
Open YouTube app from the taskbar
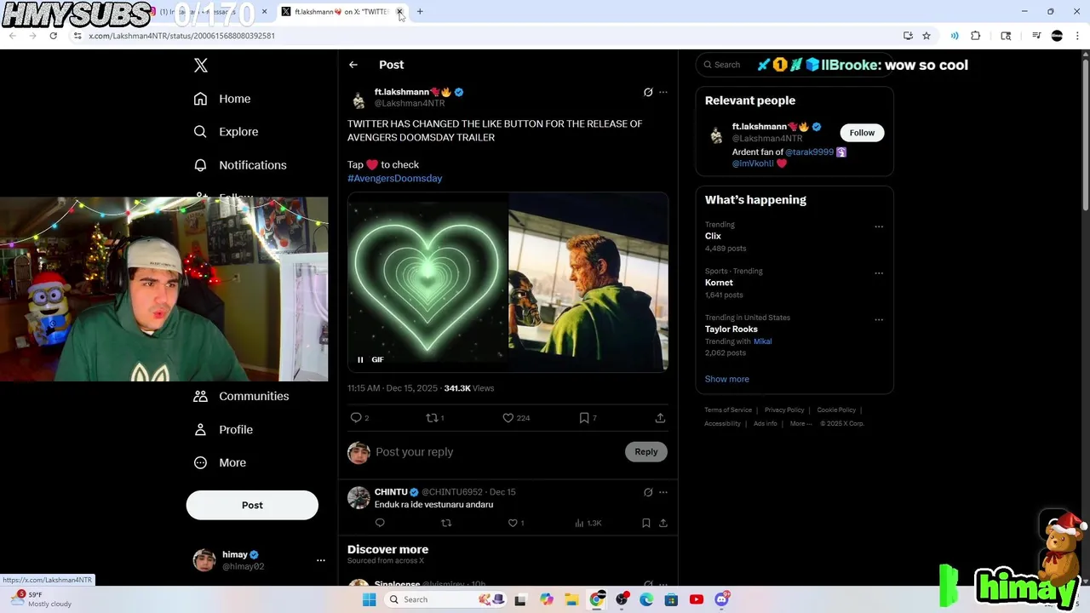(x=697, y=599)
